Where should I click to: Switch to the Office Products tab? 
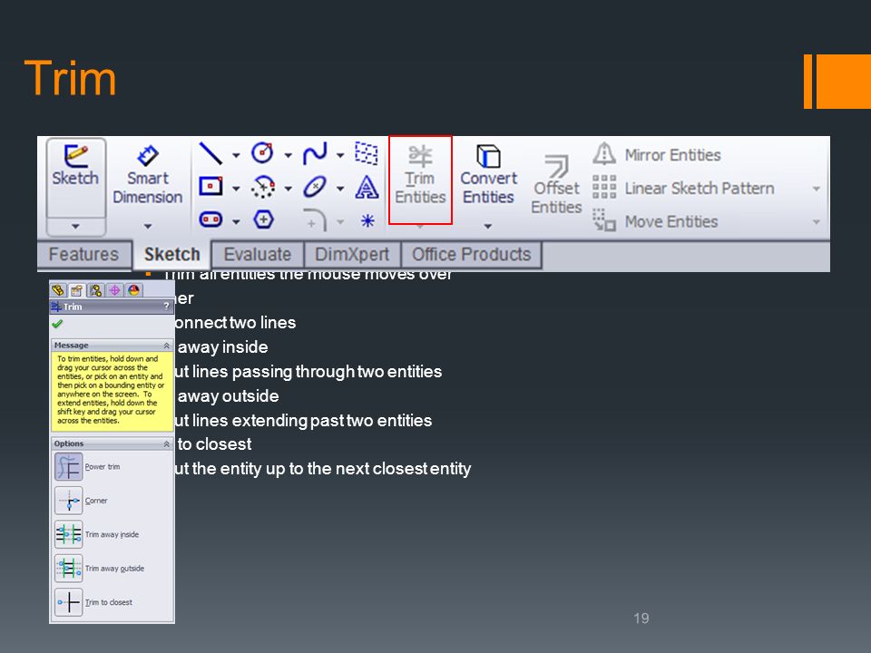tap(471, 254)
